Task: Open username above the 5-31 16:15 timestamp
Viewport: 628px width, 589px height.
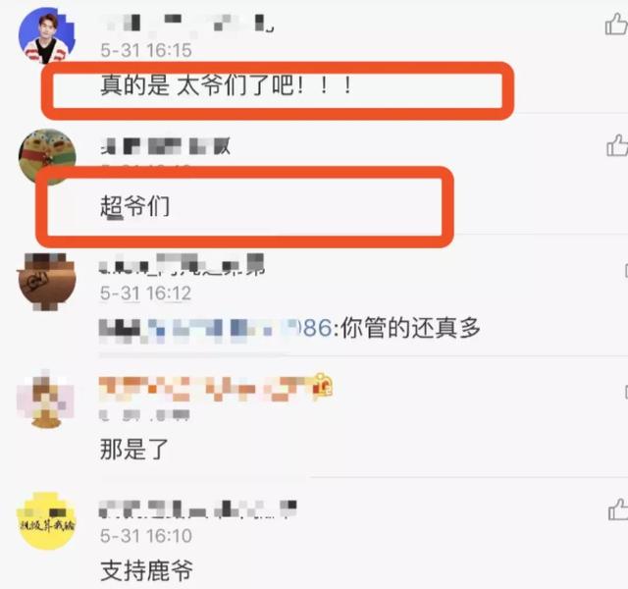Action: coord(186,23)
